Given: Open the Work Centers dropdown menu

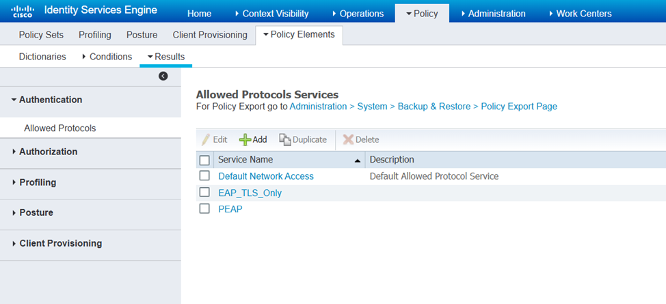Looking at the screenshot, I should (581, 14).
